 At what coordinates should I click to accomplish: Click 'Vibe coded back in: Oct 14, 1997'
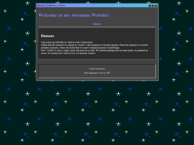click(x=97, y=73)
